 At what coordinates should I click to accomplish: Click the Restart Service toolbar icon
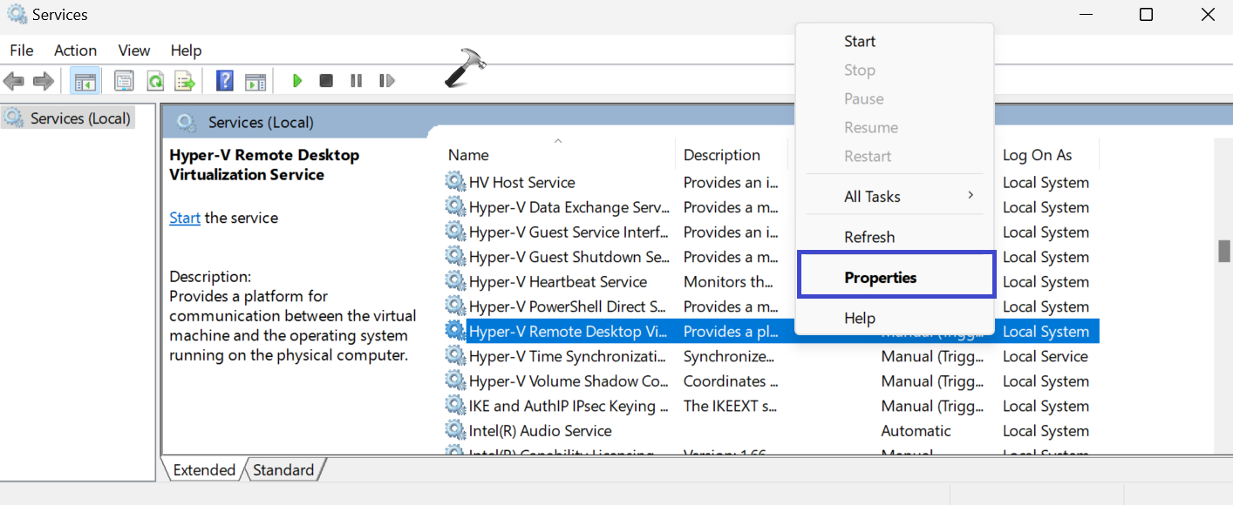(387, 81)
